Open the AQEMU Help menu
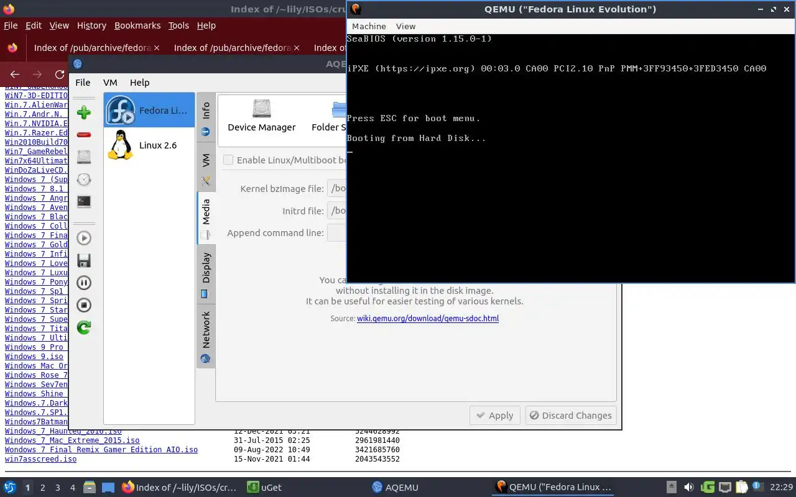 139,82
